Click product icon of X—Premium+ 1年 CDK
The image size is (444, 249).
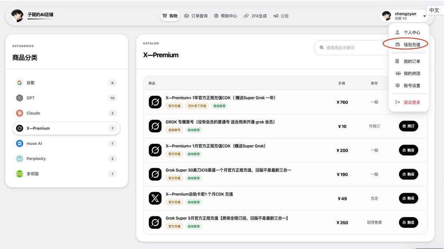pos(155,102)
